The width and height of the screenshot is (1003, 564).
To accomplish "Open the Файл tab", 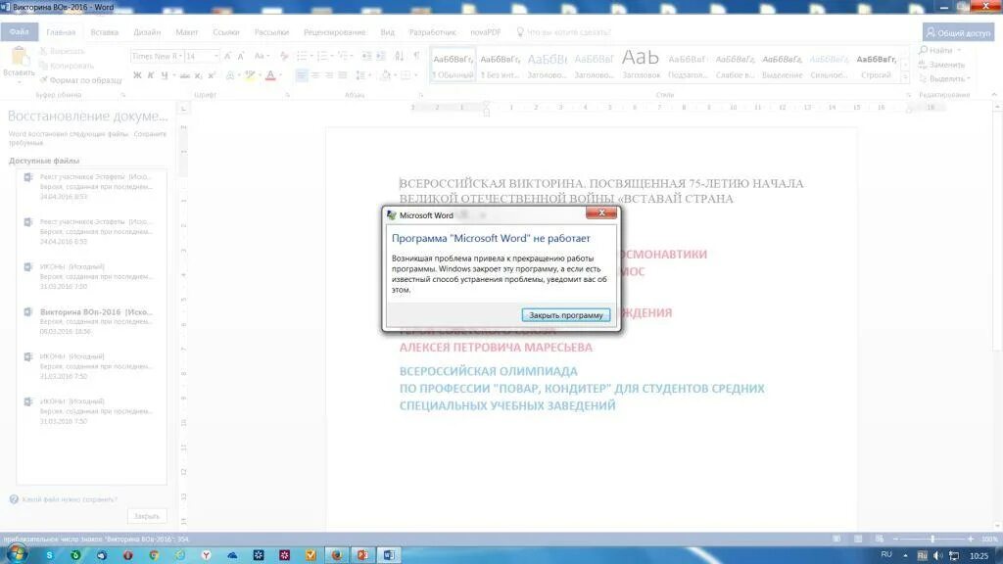I will point(20,32).
